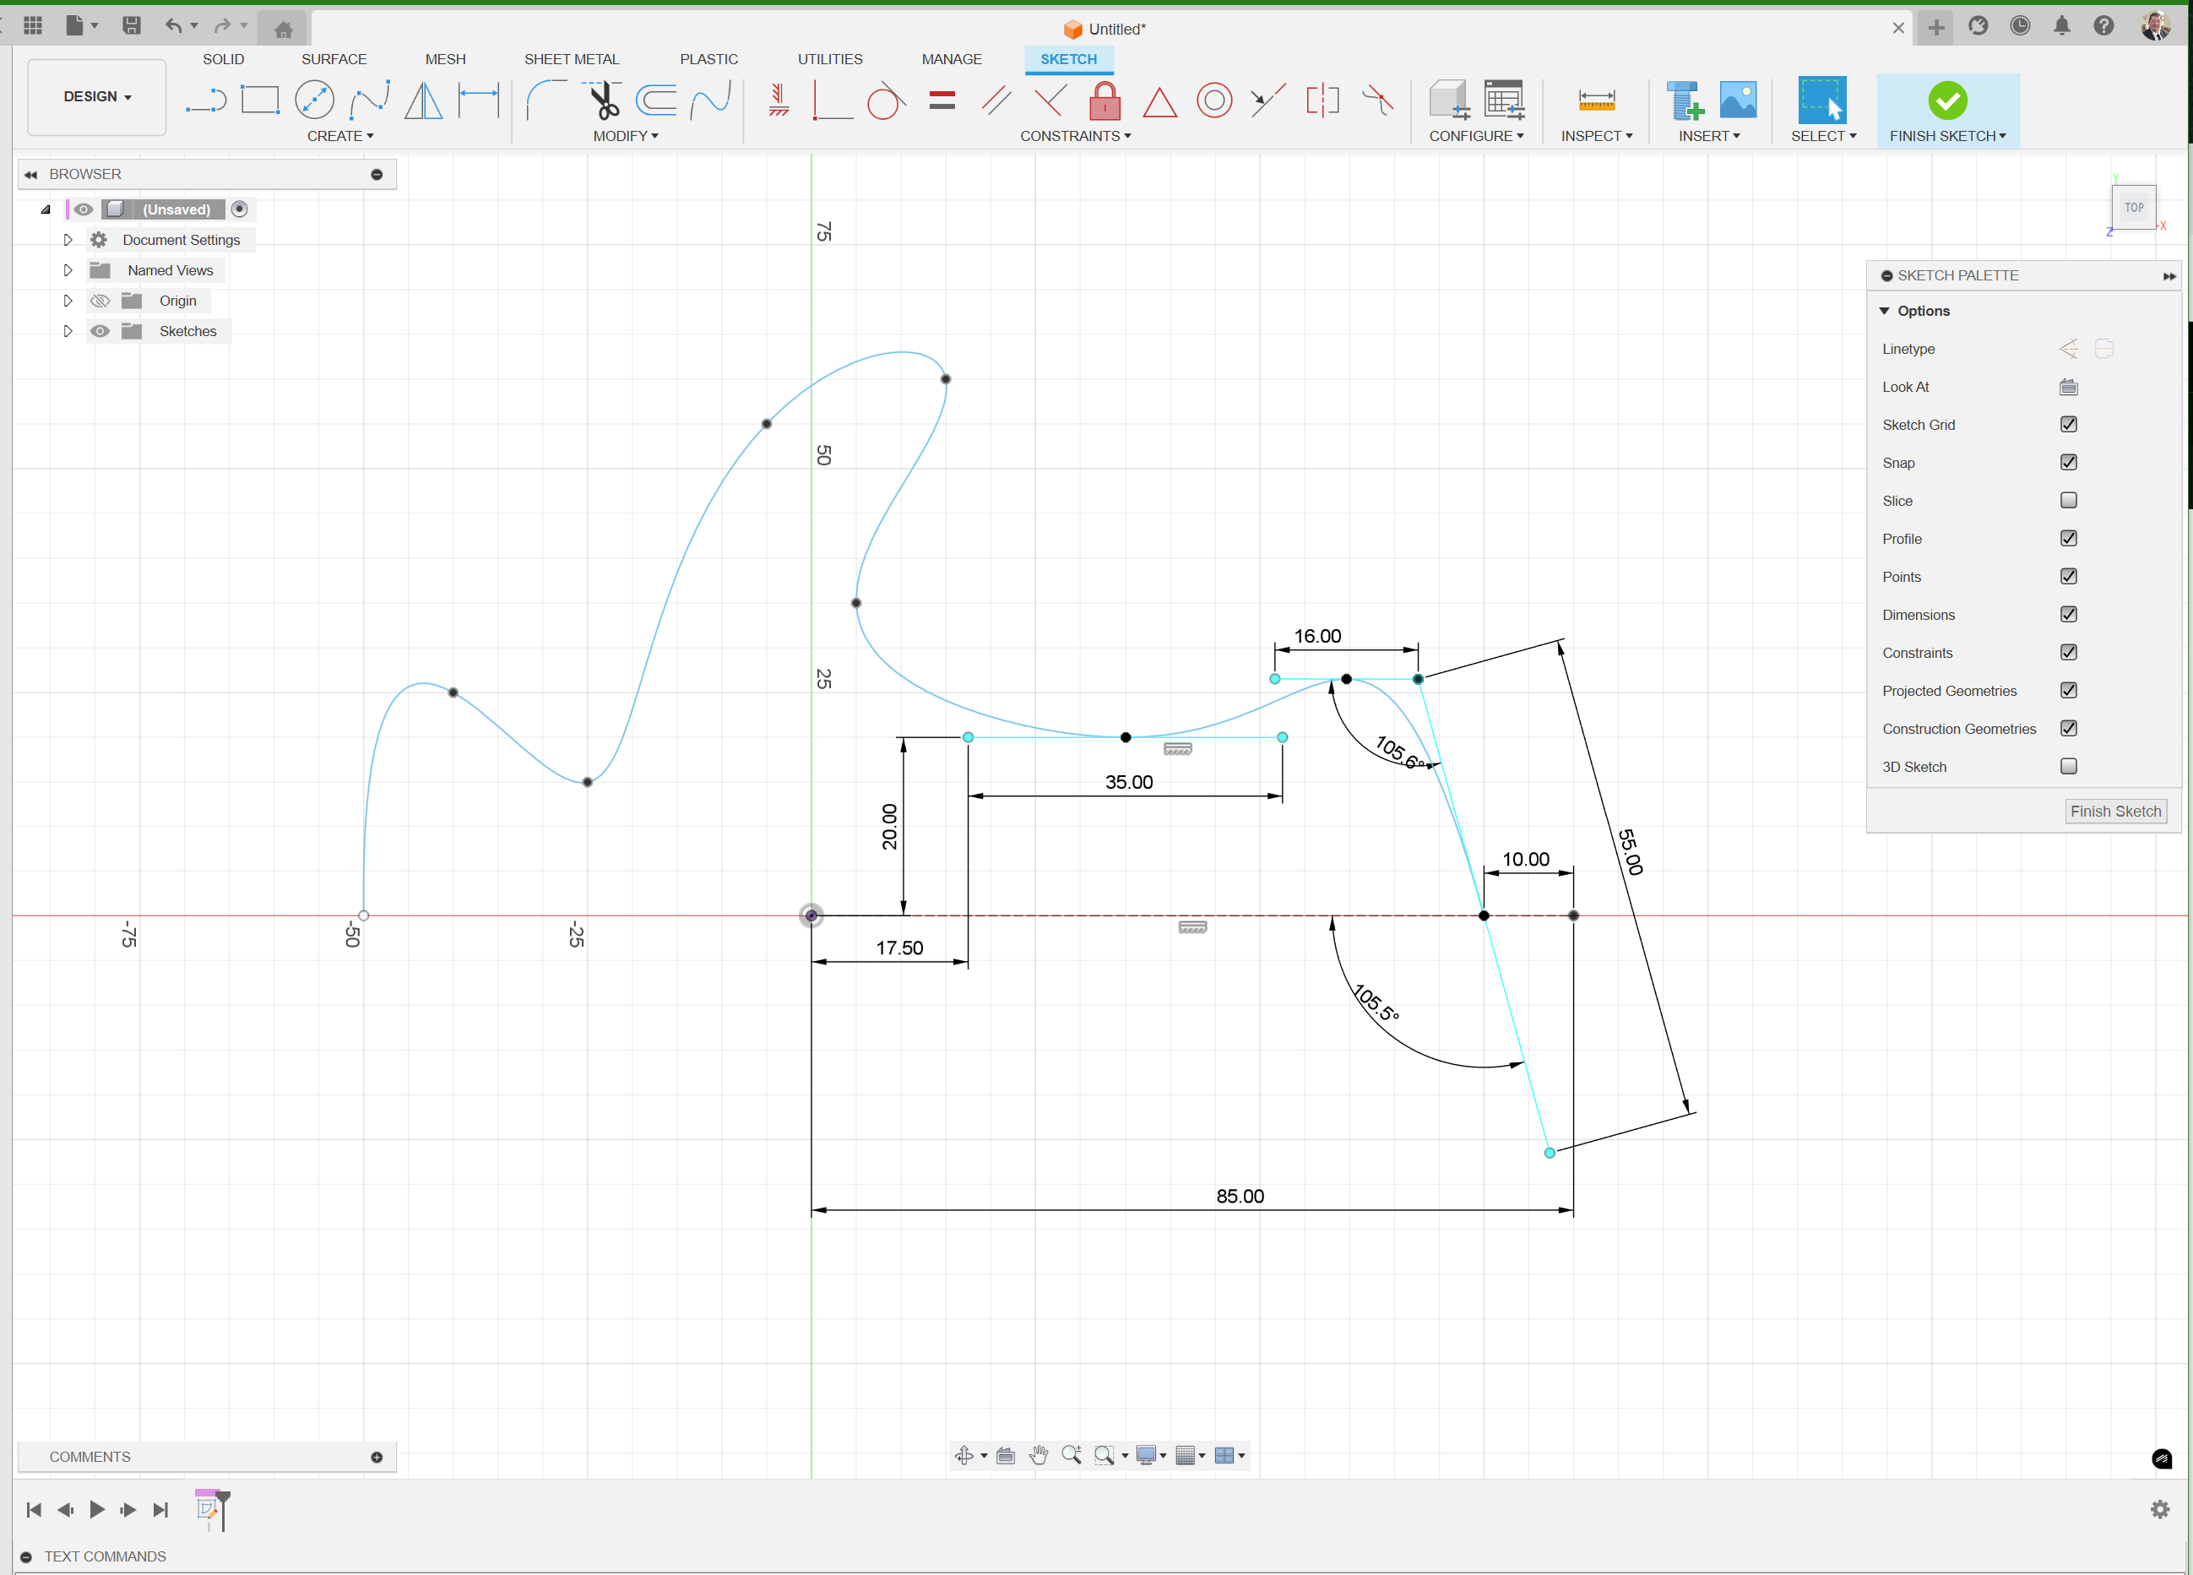Switch to the SHEET METAL tab

[572, 59]
